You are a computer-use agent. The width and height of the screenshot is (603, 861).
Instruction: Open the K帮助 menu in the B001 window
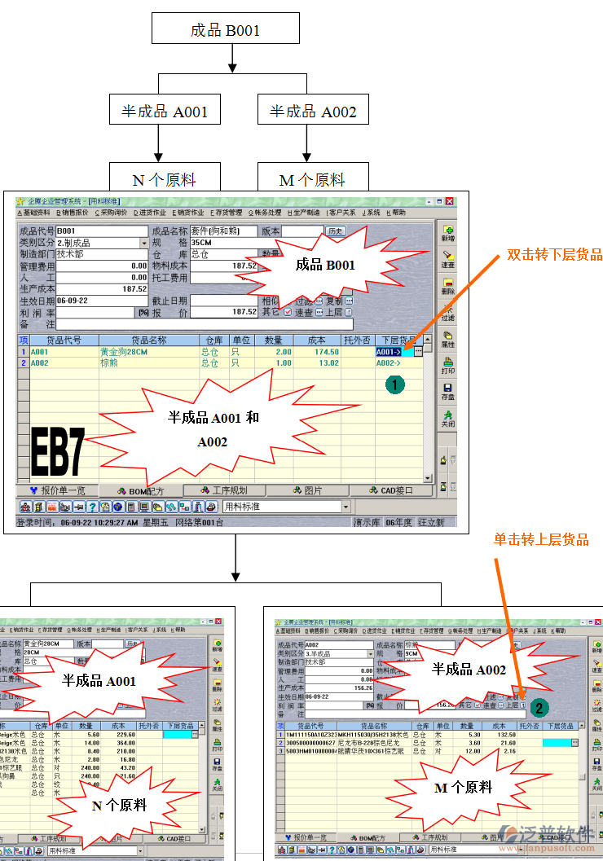[x=396, y=213]
